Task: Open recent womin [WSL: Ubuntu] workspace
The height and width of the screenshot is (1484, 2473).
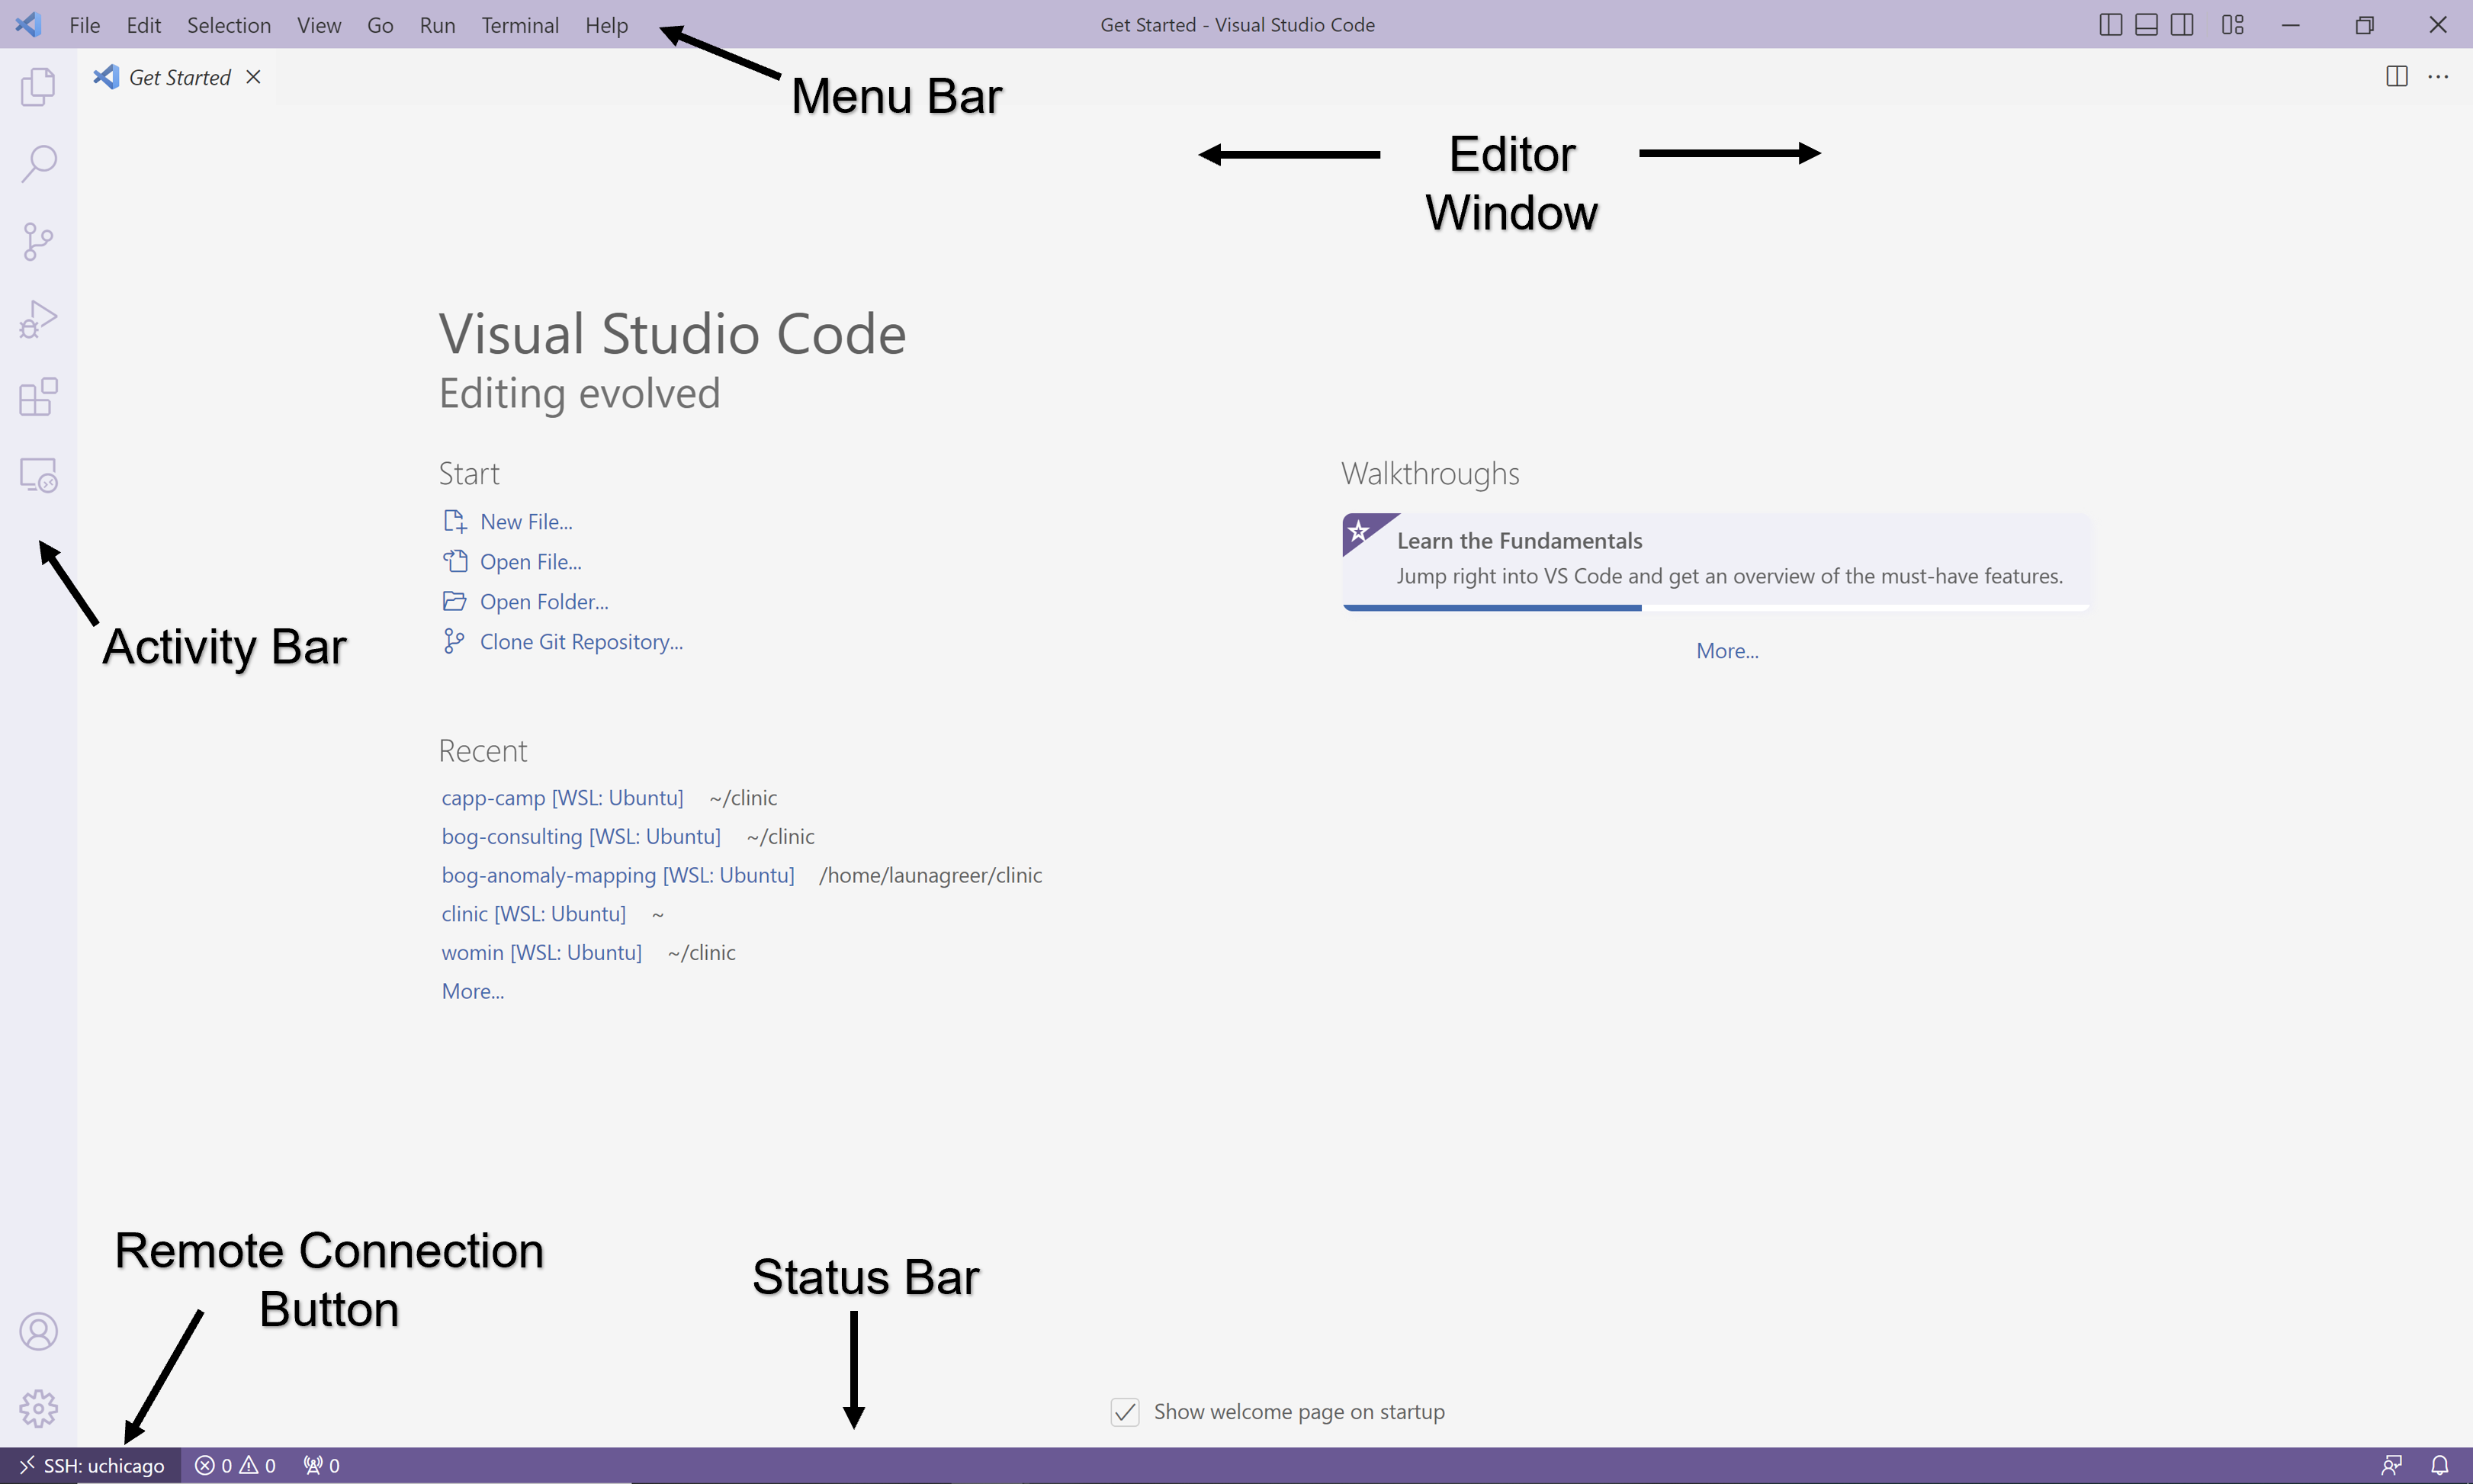Action: (541, 953)
